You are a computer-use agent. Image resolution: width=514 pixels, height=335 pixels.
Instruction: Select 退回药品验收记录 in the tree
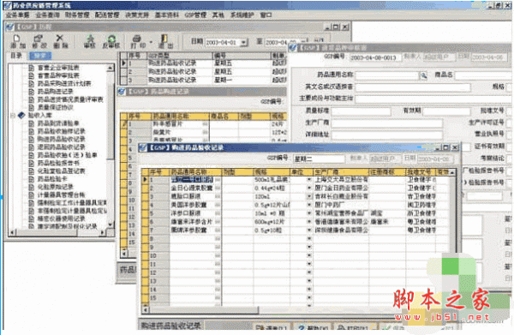tap(62, 147)
